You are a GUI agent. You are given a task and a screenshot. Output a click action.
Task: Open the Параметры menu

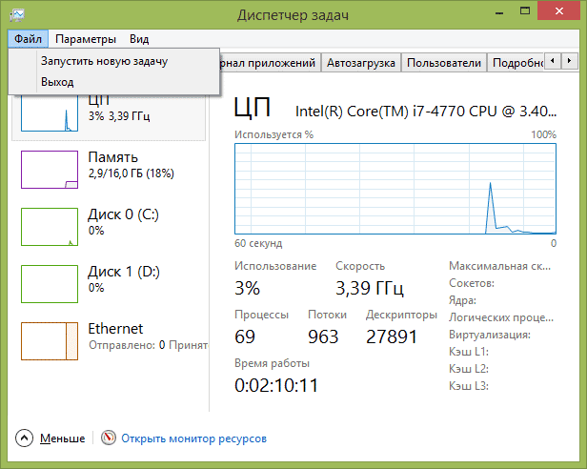click(86, 39)
